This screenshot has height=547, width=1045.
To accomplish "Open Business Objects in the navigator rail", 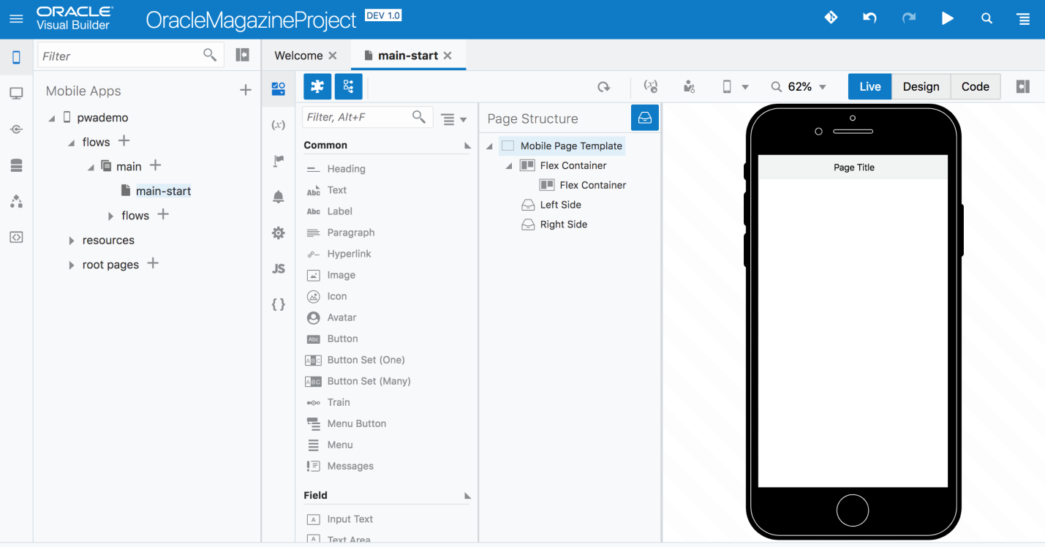I will point(16,165).
